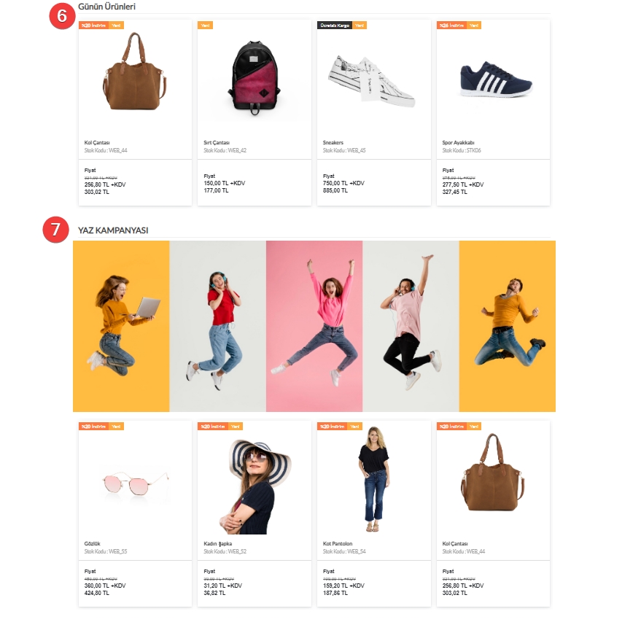The image size is (641, 622).
Task: Open the woman in striped hat image
Action: tap(256, 486)
